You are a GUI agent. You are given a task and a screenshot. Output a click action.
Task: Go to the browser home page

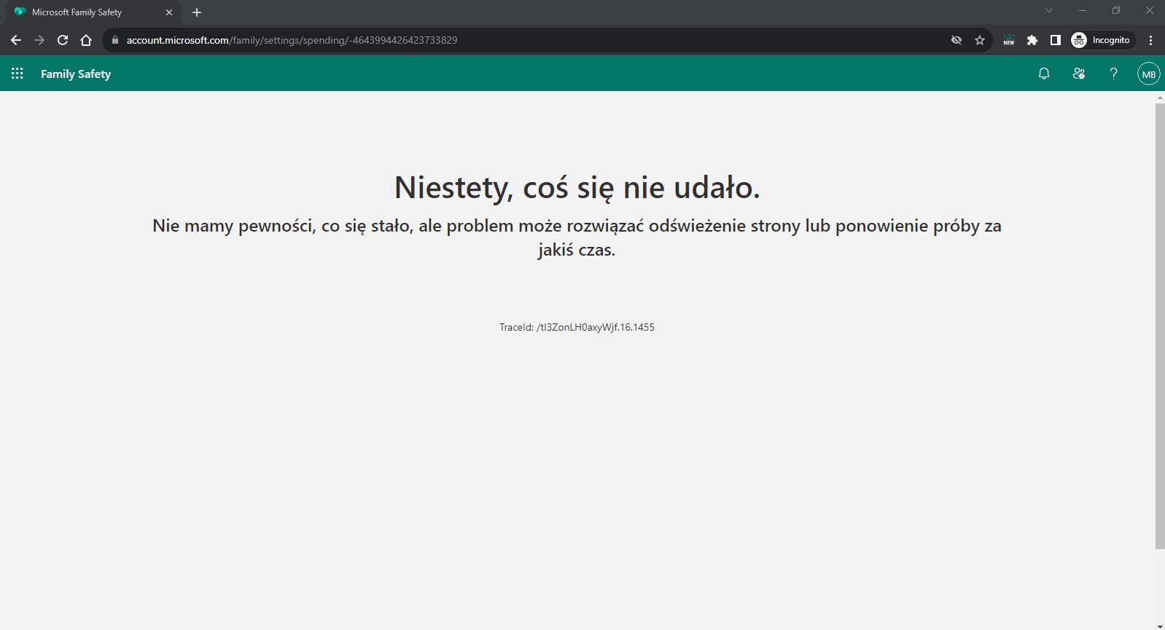tap(86, 40)
